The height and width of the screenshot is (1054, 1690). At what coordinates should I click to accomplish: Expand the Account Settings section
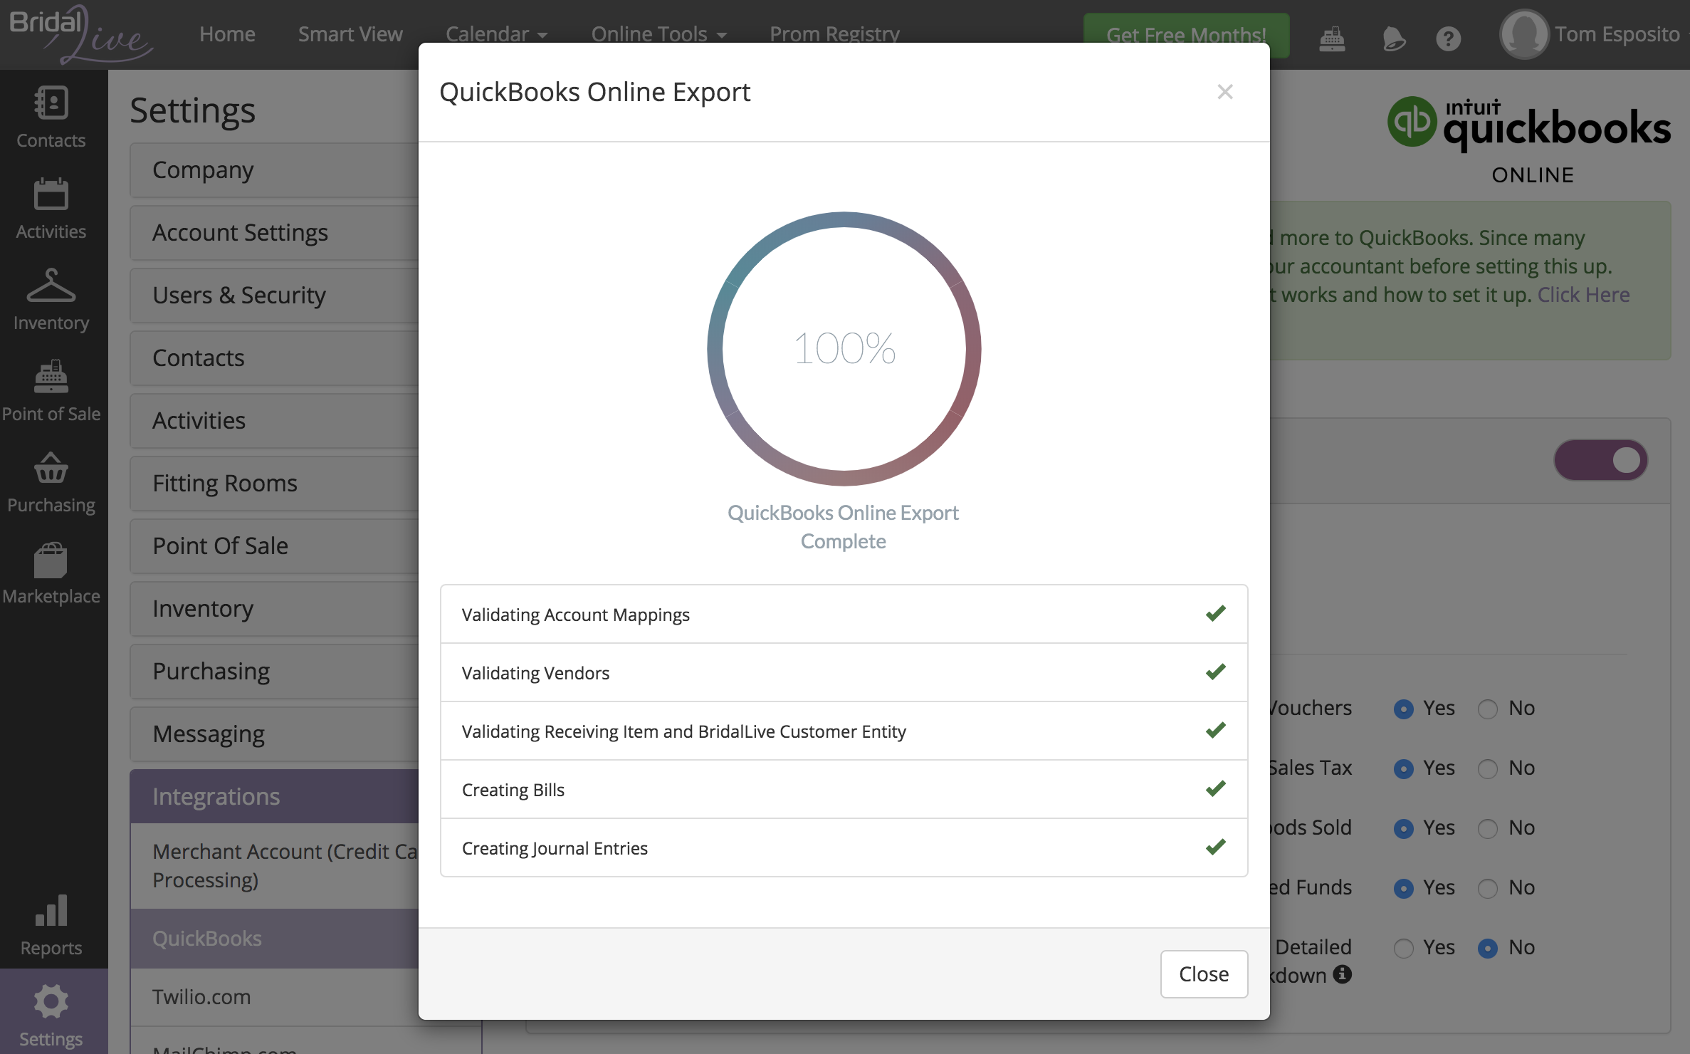tap(275, 233)
